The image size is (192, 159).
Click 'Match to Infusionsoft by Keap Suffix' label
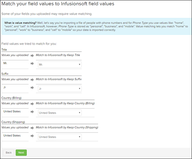[x=59, y=79]
